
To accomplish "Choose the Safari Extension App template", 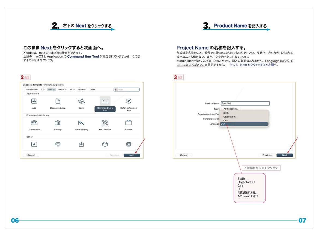I will pyautogui.click(x=129, y=101).
